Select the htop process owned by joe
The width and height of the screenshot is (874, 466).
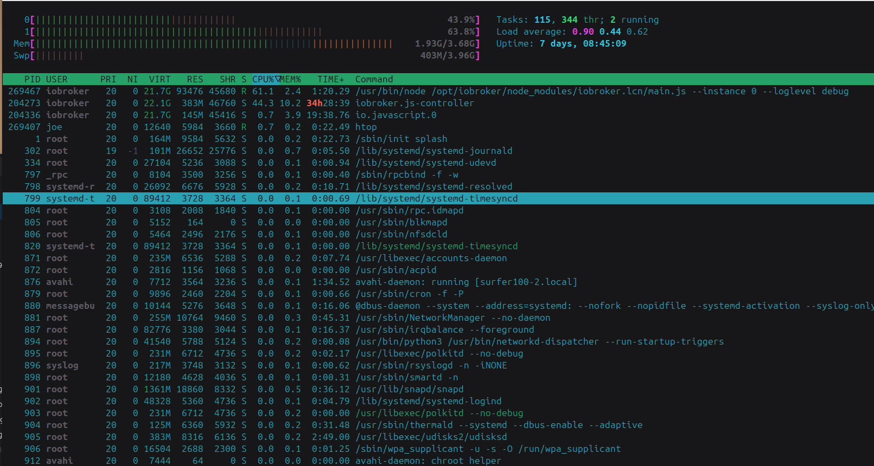click(438, 127)
